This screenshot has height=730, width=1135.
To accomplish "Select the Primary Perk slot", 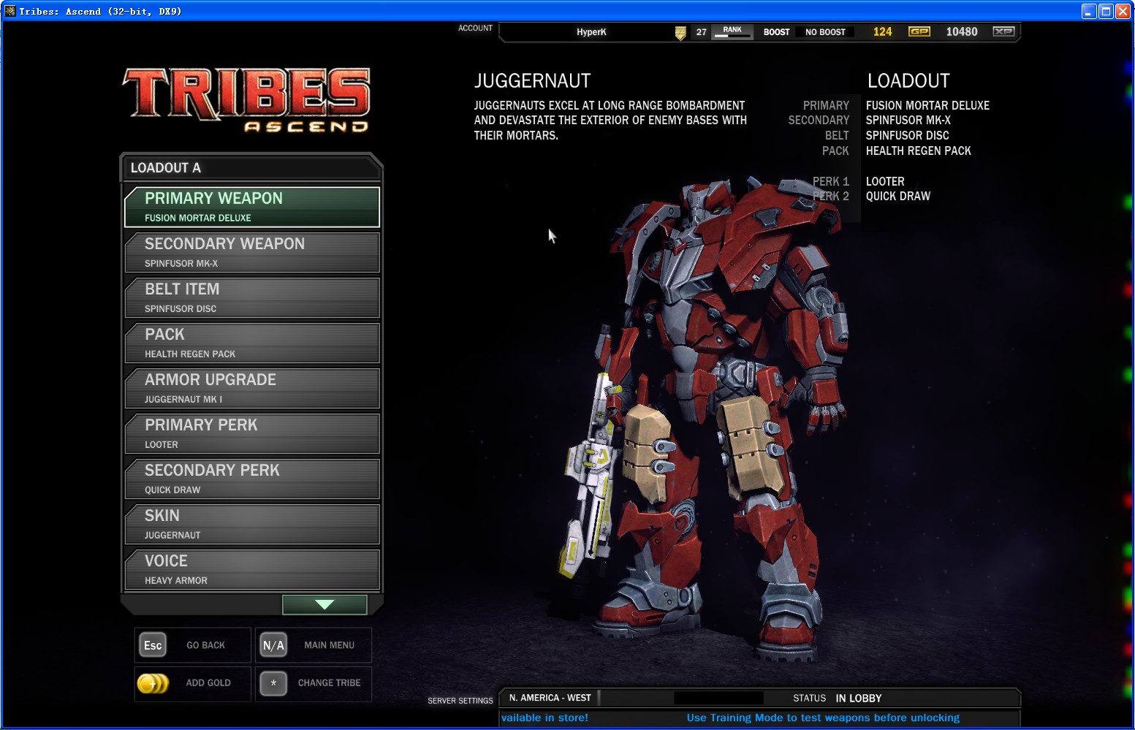I will point(252,433).
